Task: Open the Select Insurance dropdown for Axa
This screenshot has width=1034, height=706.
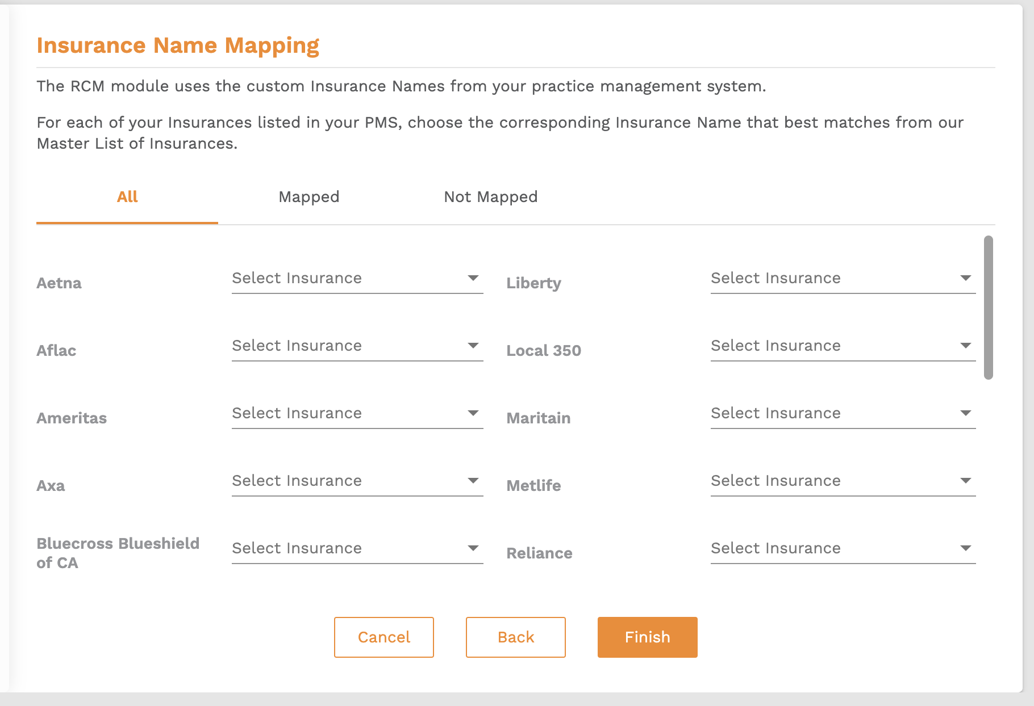Action: [357, 481]
